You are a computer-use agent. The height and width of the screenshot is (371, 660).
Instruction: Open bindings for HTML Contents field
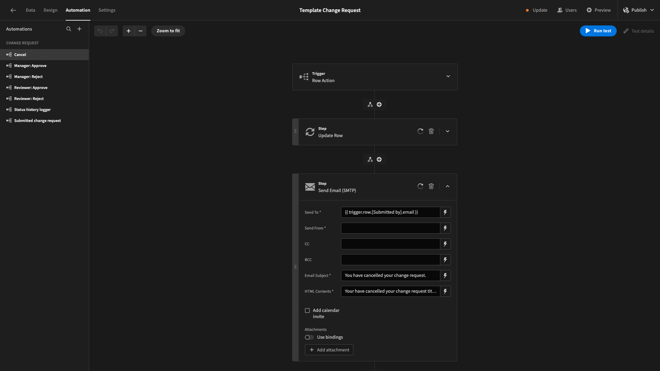click(x=445, y=291)
